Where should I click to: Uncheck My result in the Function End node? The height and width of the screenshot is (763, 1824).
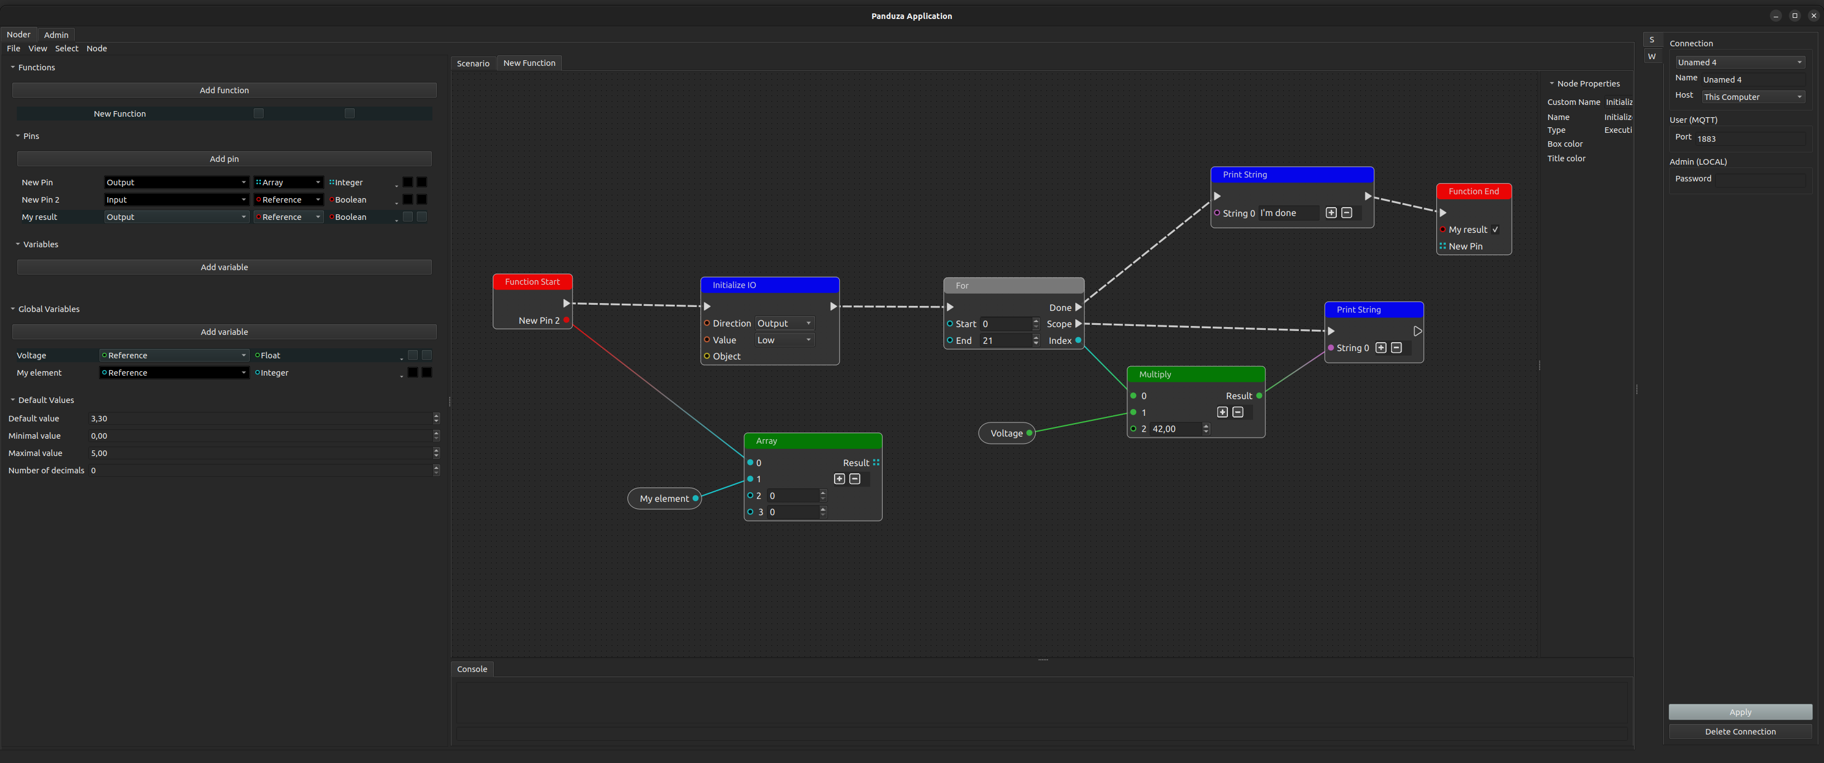pos(1495,229)
